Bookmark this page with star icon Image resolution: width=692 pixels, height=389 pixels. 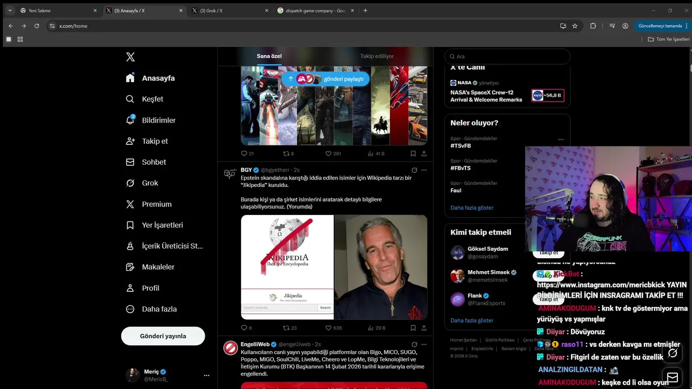click(575, 26)
